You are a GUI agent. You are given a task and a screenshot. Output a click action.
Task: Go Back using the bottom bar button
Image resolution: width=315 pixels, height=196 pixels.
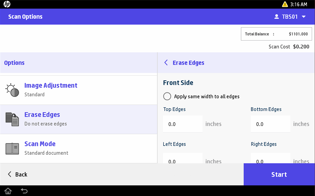17,174
